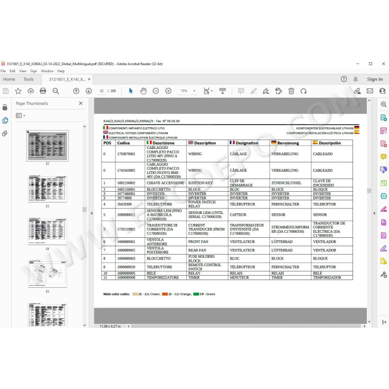Open the attachments paperclip panel
Screen dimensions: 389x389
(x=4, y=133)
